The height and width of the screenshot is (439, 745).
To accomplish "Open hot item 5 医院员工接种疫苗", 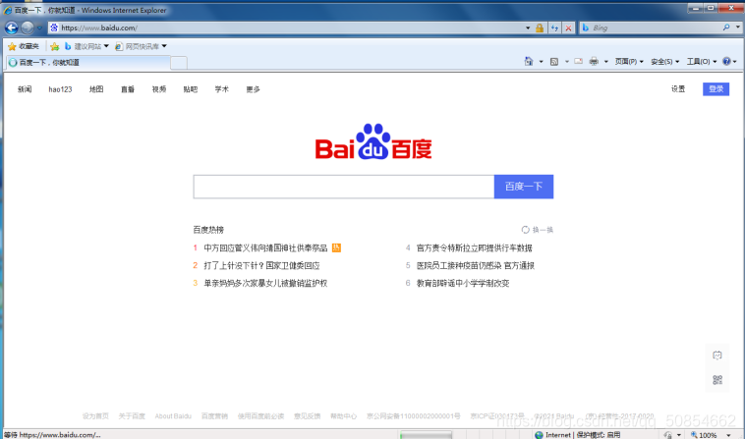I will pyautogui.click(x=476, y=265).
